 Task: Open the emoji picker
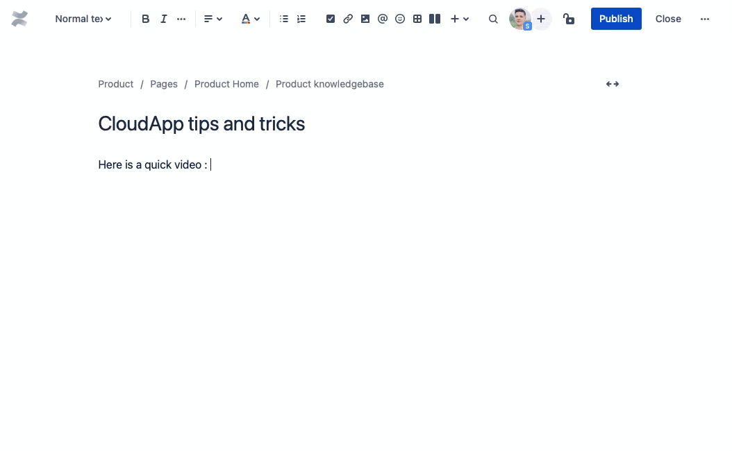(x=399, y=19)
